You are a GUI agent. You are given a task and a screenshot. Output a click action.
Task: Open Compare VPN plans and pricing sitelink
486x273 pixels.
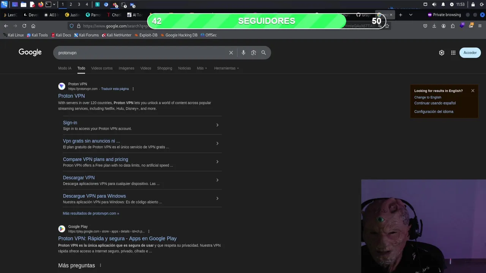[x=95, y=159]
